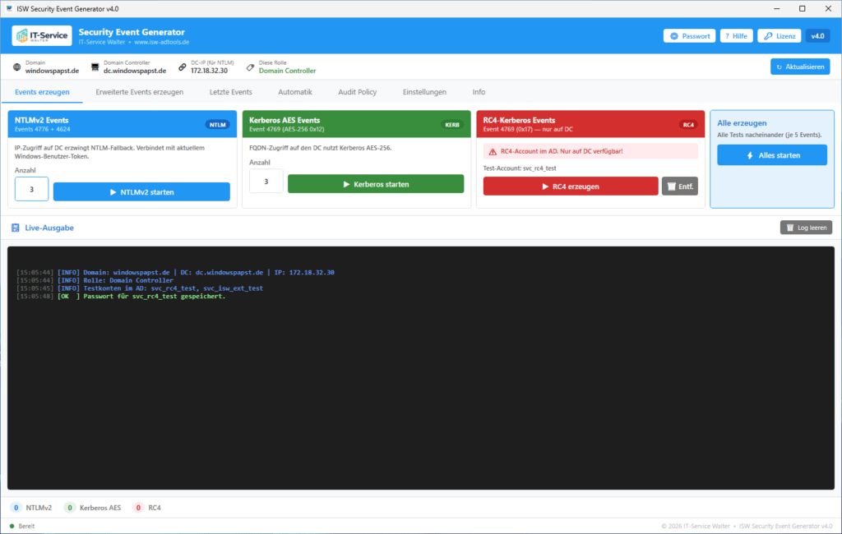This screenshot has width=842, height=534.
Task: Focus the Kerberos Anzahl input field
Action: [266, 182]
